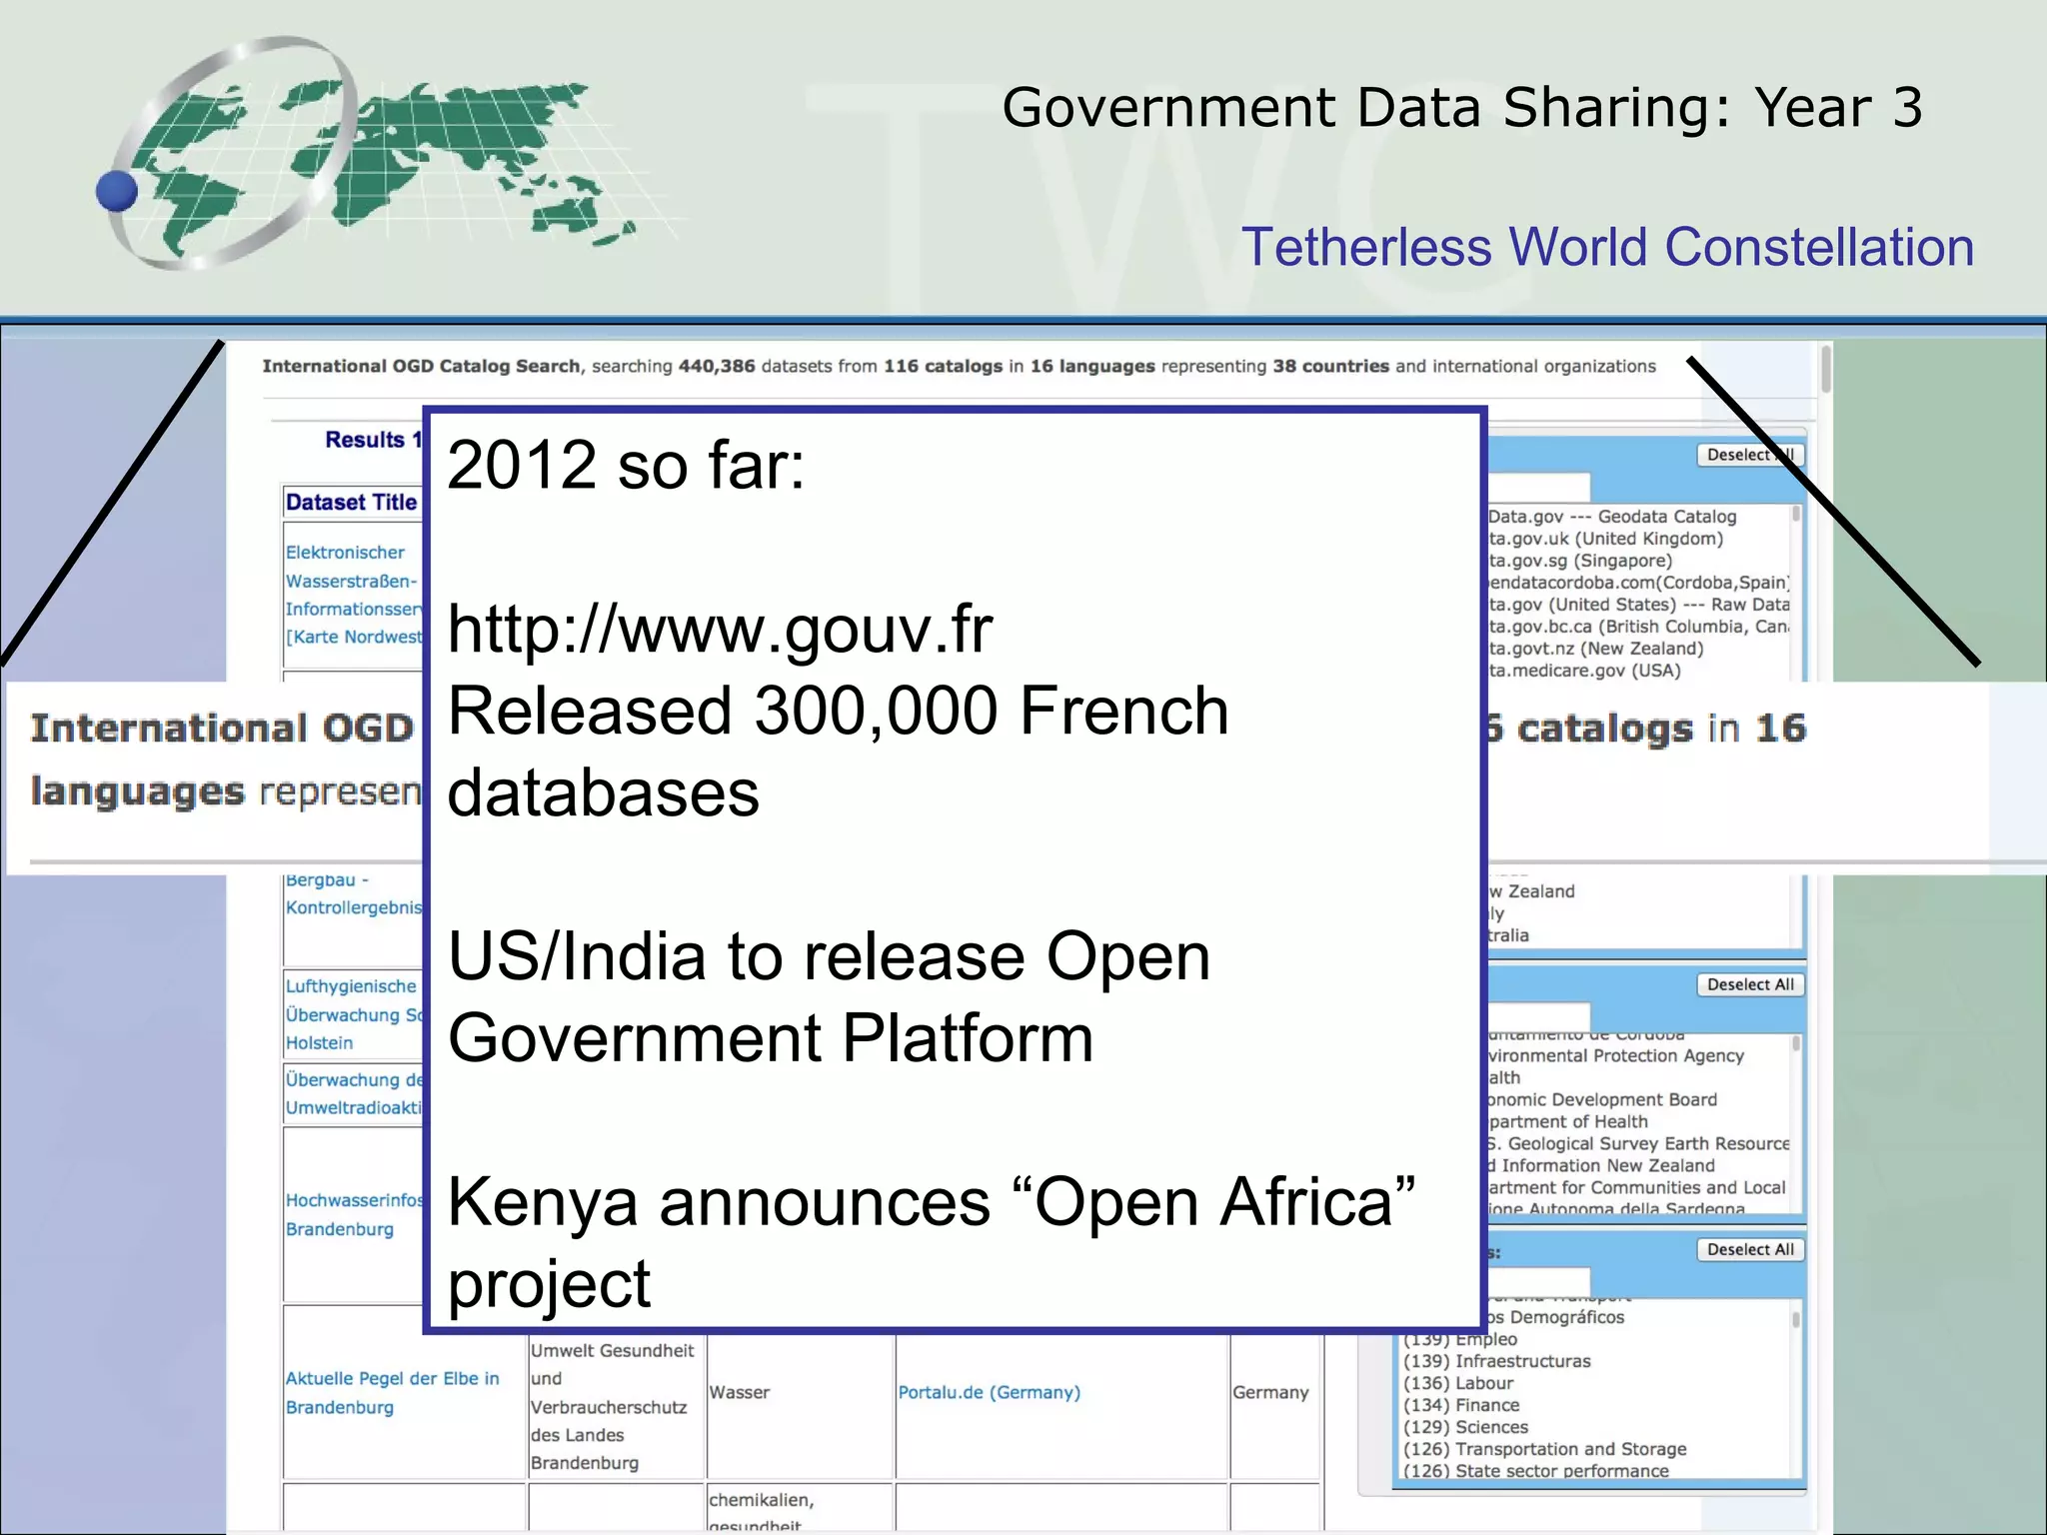The height and width of the screenshot is (1535, 2047).
Task: Select ta.medicare.gov (USA) catalog entry
Action: [x=1584, y=671]
